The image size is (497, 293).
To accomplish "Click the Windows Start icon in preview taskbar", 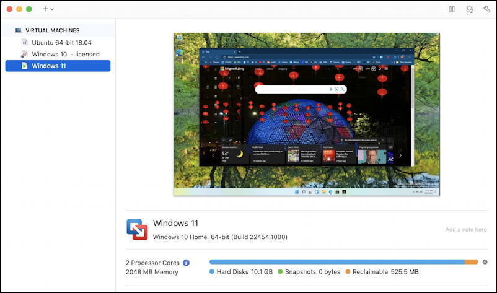I will pos(297,192).
